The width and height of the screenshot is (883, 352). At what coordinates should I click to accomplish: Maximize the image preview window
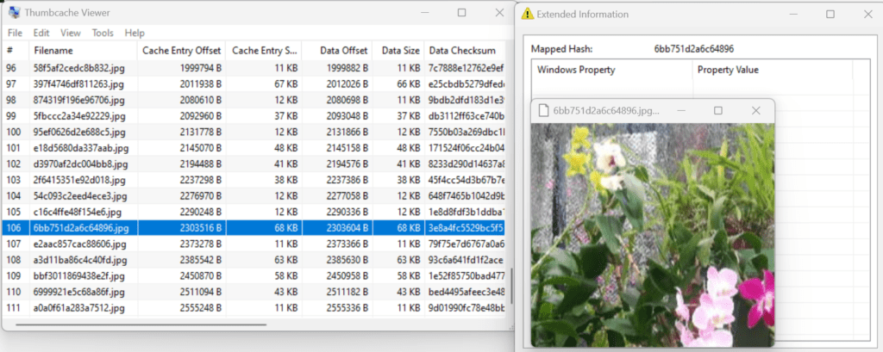718,111
